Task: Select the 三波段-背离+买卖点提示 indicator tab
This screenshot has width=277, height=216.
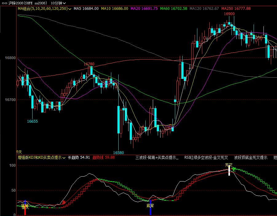Action: coord(157,157)
